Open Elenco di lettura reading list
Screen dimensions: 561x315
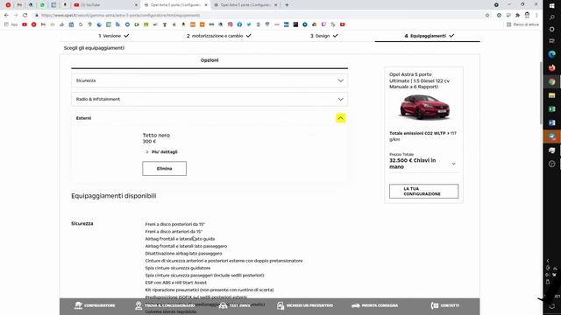click(x=522, y=24)
